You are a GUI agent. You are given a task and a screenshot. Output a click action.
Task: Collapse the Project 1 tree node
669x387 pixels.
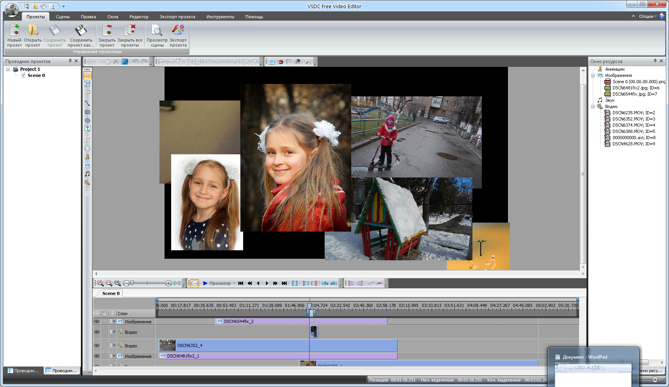[8, 69]
